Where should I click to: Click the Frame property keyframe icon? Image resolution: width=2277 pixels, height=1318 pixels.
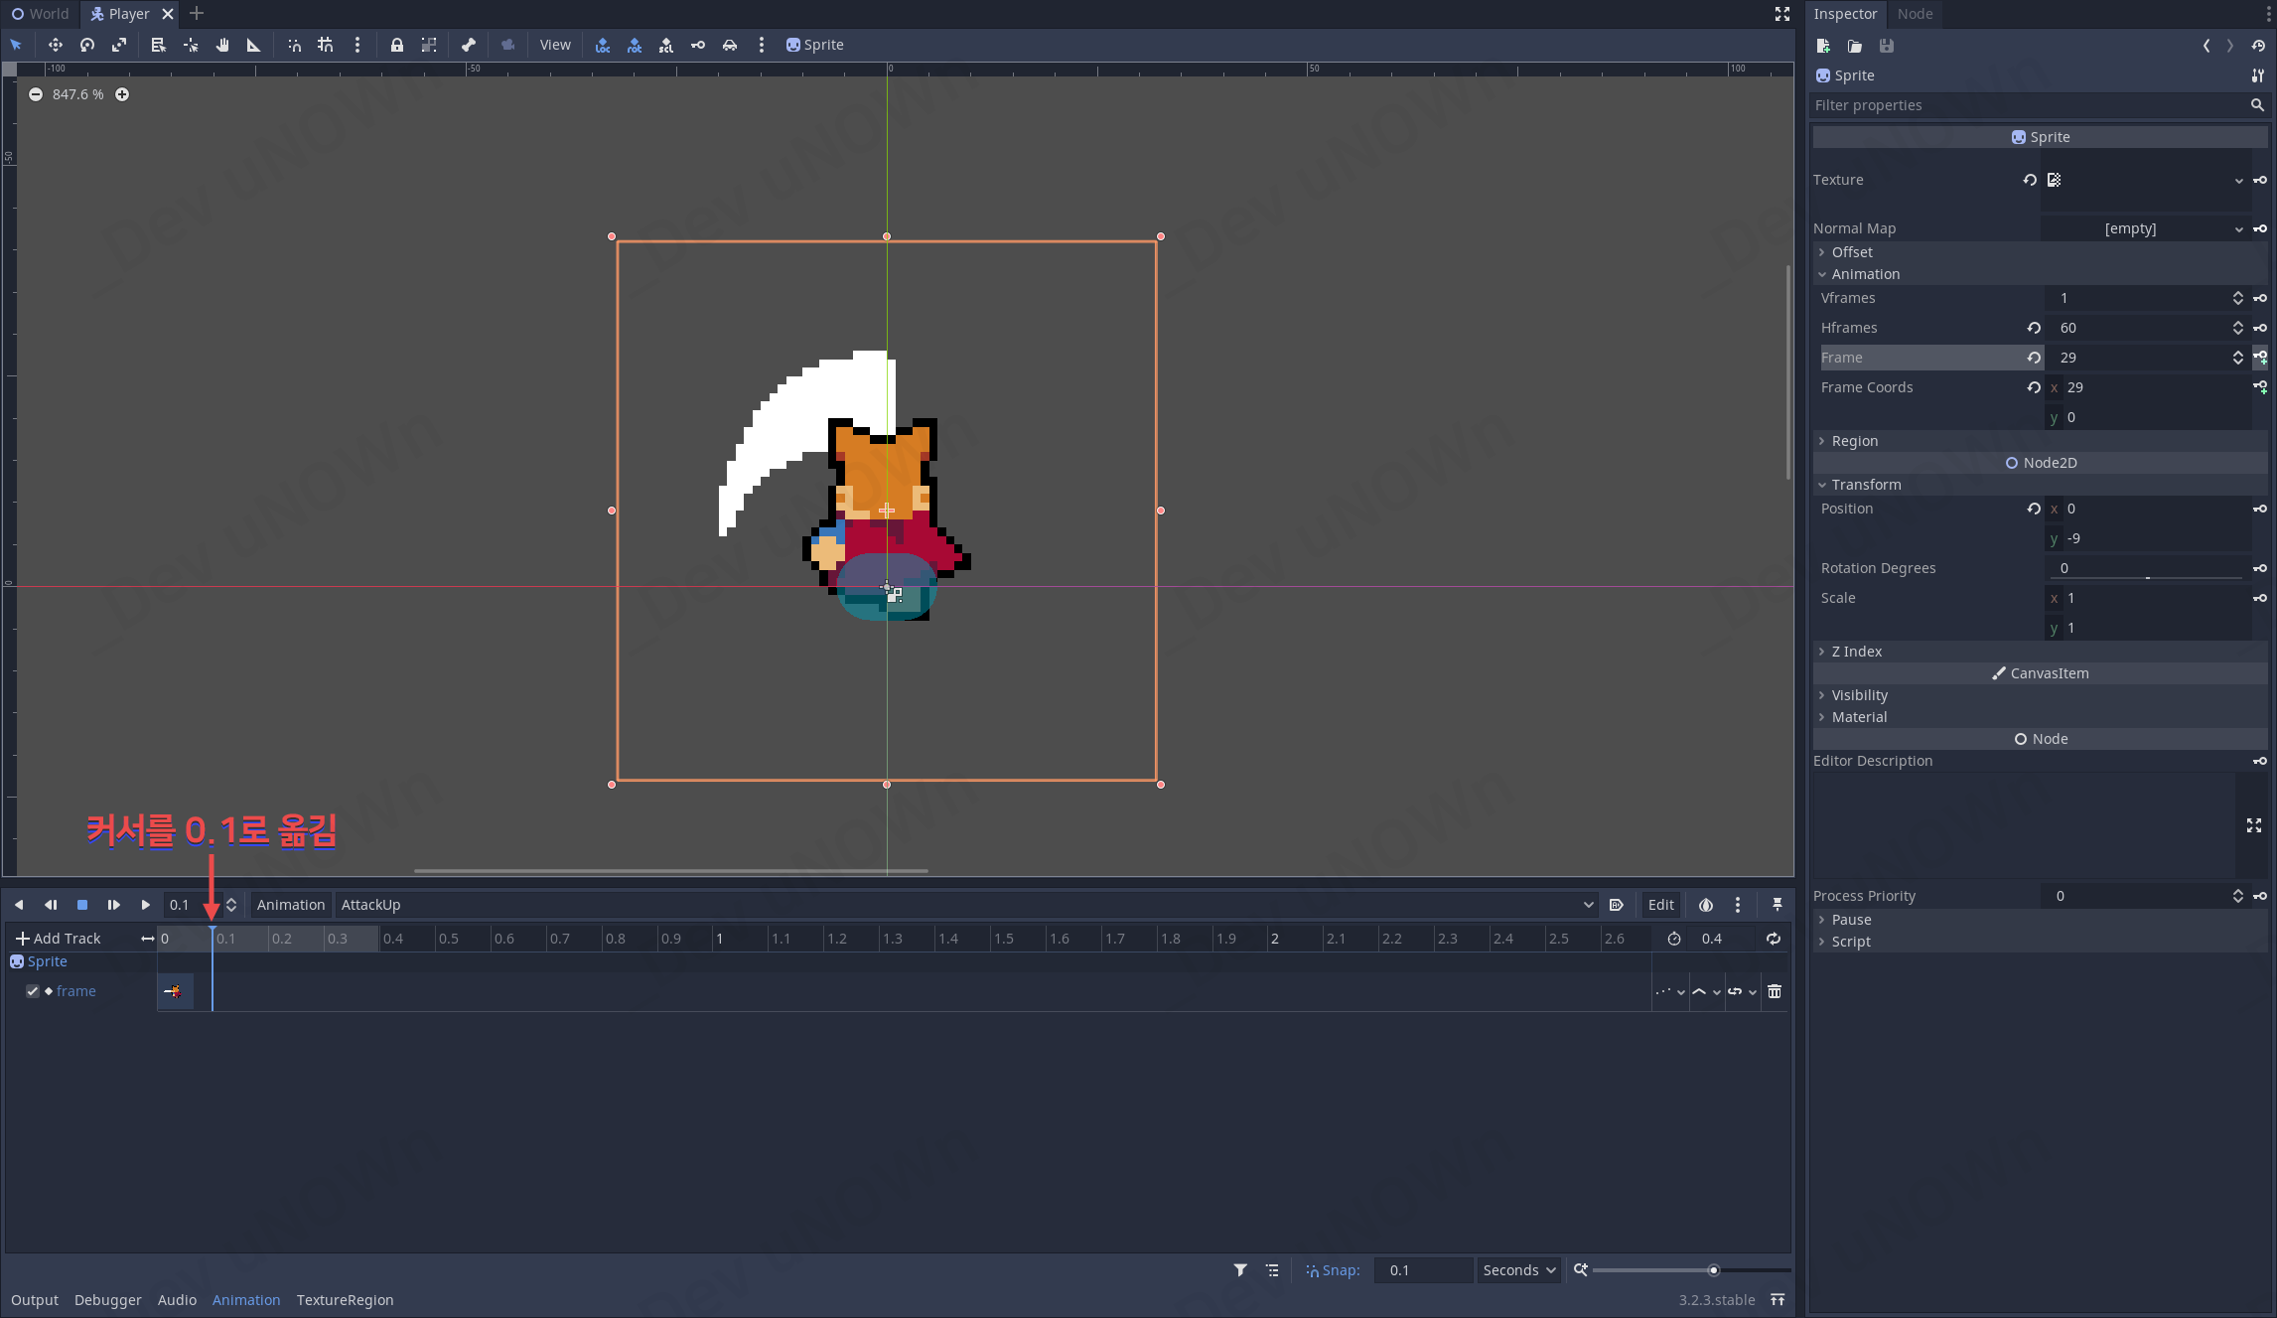point(2260,358)
